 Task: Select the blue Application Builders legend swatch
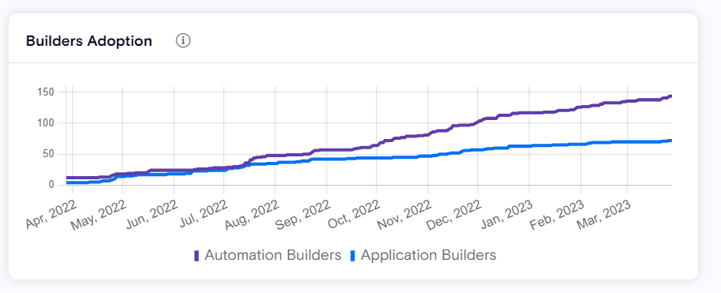pos(353,255)
